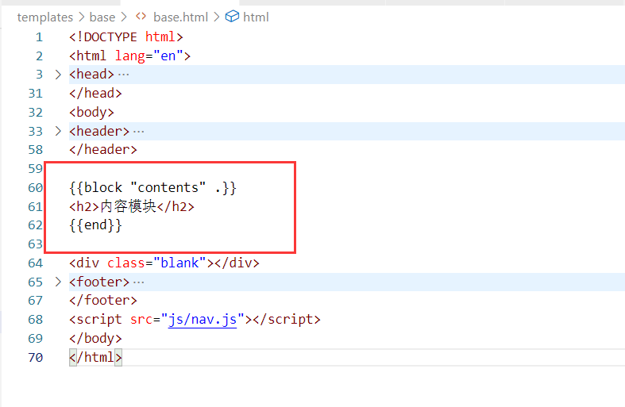This screenshot has width=625, height=407.
Task: Click the {{end}} template line
Action: click(x=95, y=225)
